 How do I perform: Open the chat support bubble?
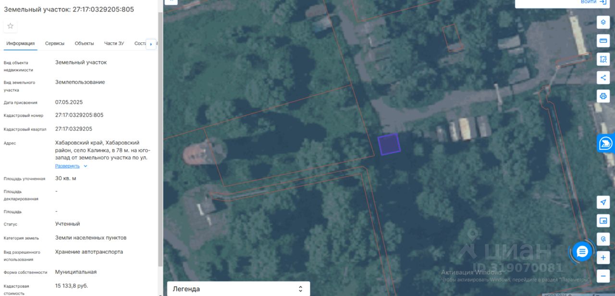click(582, 251)
